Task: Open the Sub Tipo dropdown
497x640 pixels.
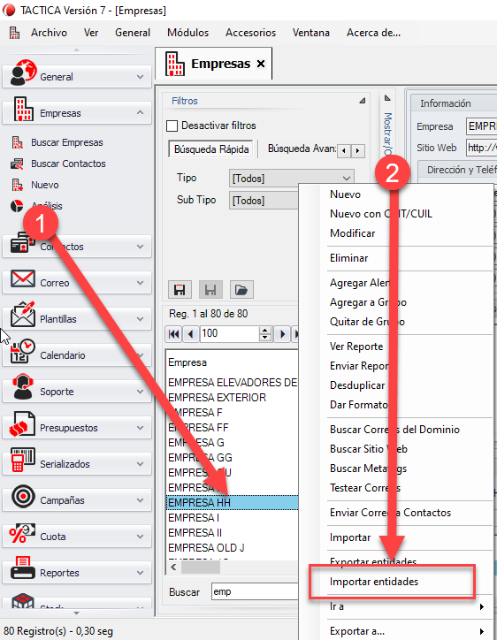Action: [264, 201]
